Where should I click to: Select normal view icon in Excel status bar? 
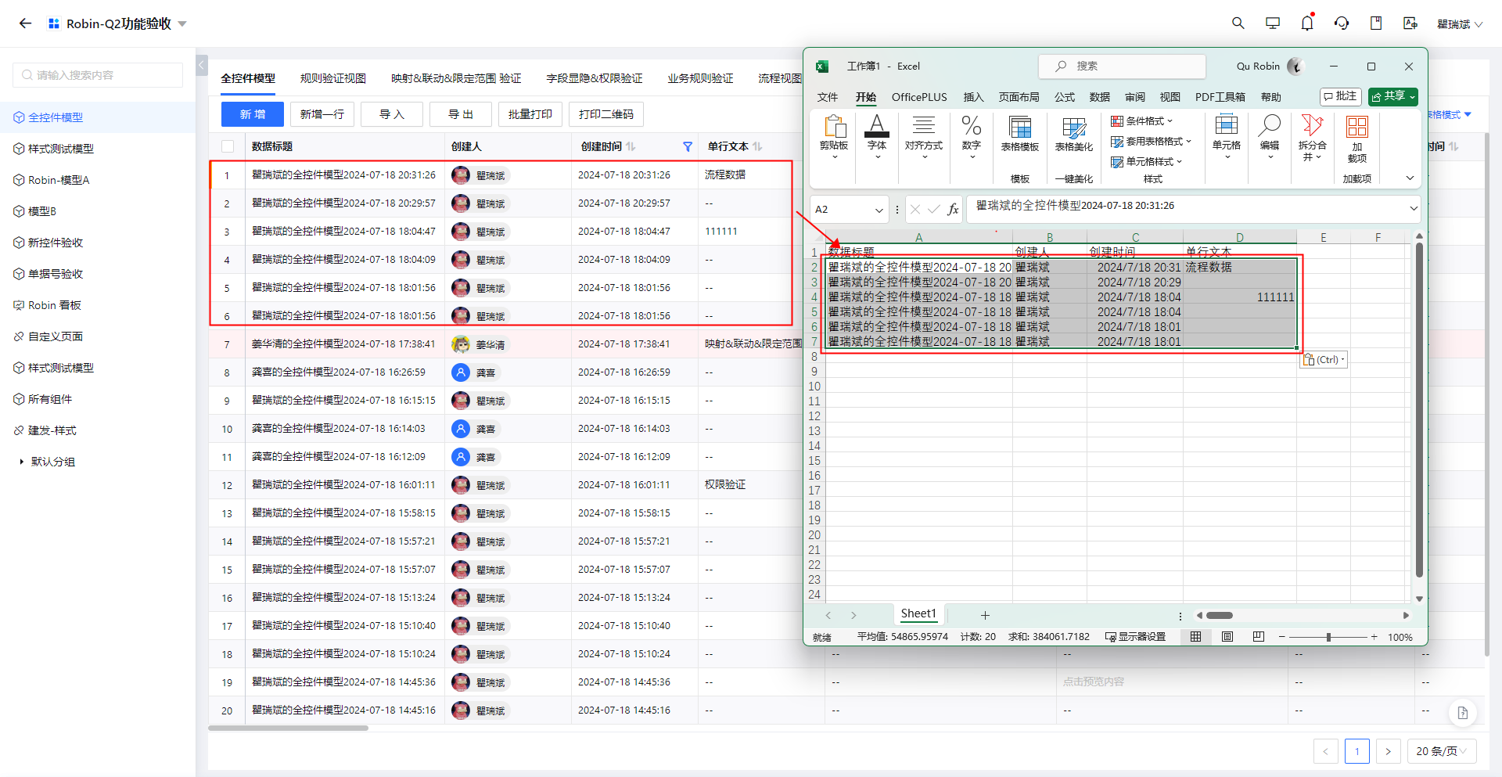pyautogui.click(x=1195, y=637)
